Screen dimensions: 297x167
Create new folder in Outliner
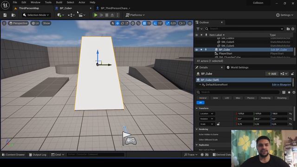click(288, 29)
